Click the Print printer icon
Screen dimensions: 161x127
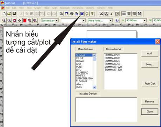[72, 14]
